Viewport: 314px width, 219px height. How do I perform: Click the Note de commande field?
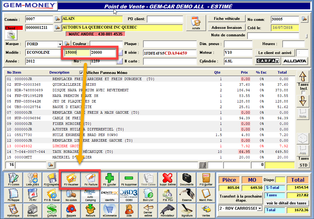(x=273, y=36)
